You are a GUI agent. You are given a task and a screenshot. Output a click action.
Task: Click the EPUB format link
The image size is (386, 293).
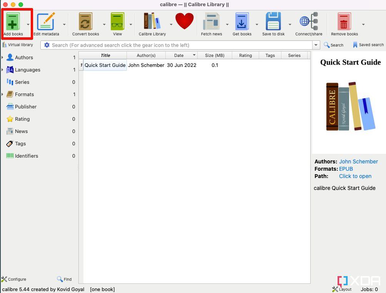pyautogui.click(x=346, y=169)
